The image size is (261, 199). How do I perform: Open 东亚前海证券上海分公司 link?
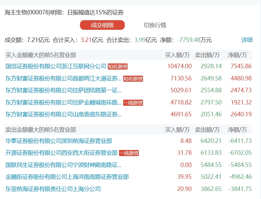(53, 189)
